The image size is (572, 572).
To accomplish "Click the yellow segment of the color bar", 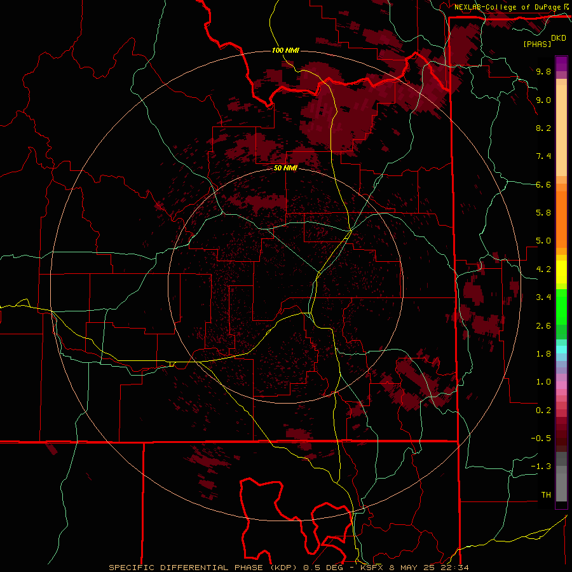I will pyautogui.click(x=561, y=272).
